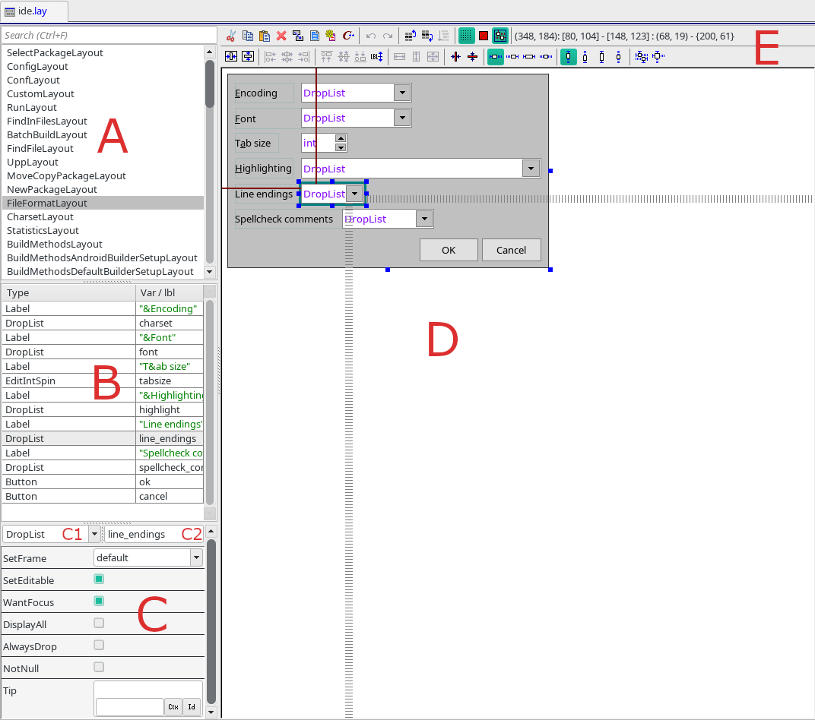Click the Cancel button in layout
Viewport: 815px width, 720px height.
click(511, 250)
